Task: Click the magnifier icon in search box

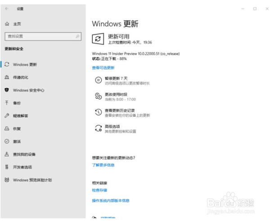Action: tap(77, 36)
